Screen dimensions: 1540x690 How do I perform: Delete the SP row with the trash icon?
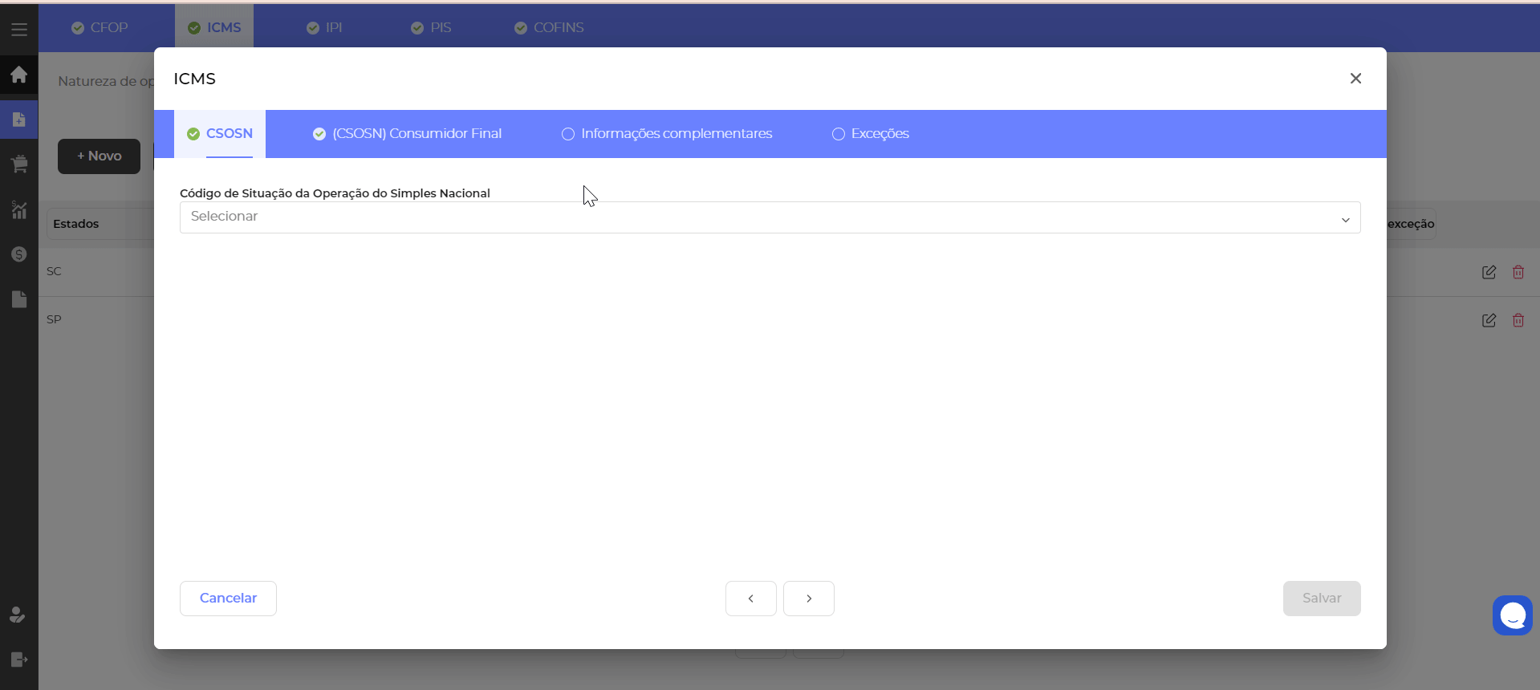pos(1518,320)
